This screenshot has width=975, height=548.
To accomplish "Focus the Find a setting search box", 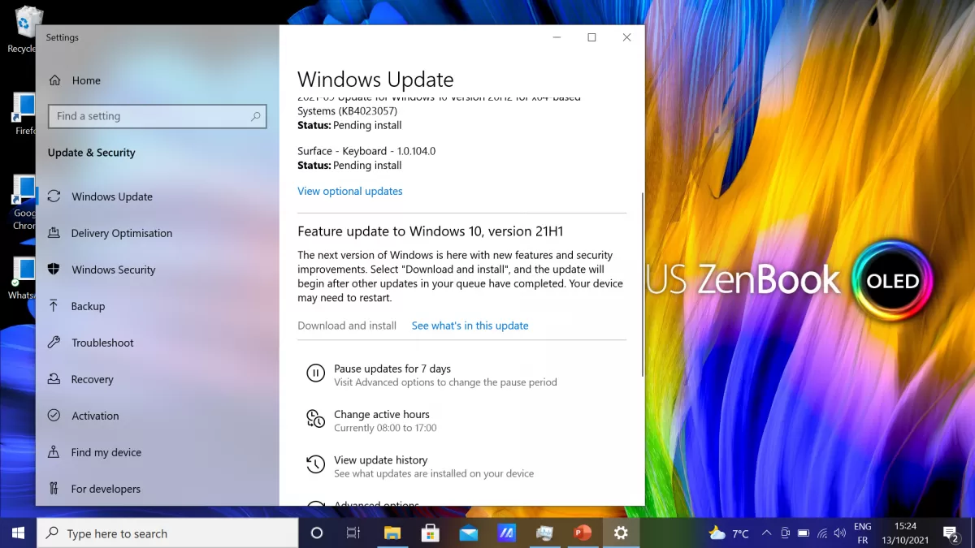I will [158, 116].
